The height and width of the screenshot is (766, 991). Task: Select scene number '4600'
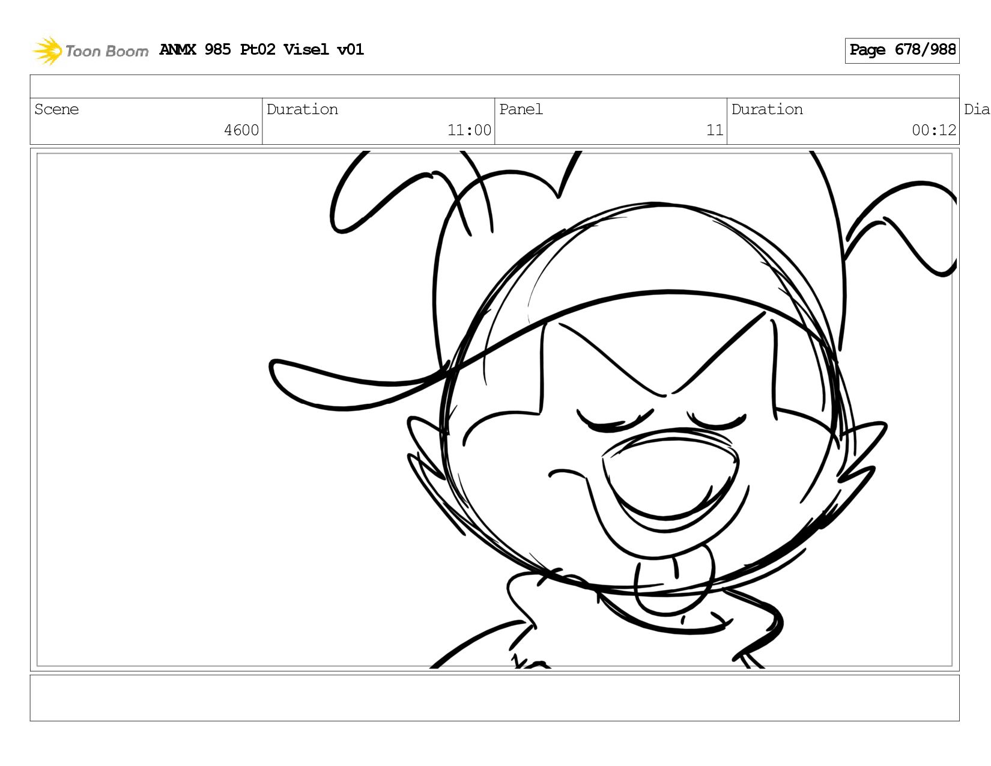coord(241,130)
